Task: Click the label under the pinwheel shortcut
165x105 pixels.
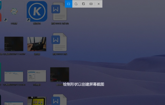Action: point(14,24)
